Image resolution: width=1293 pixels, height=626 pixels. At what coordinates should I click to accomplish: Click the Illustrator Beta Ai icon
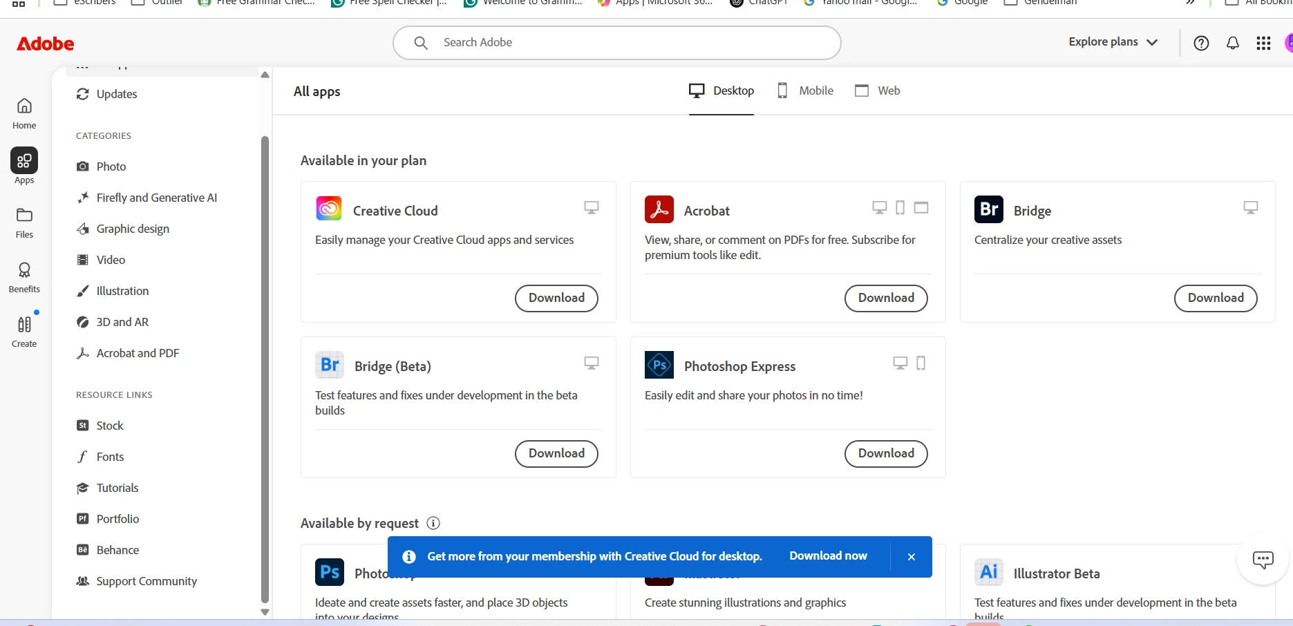pyautogui.click(x=989, y=572)
